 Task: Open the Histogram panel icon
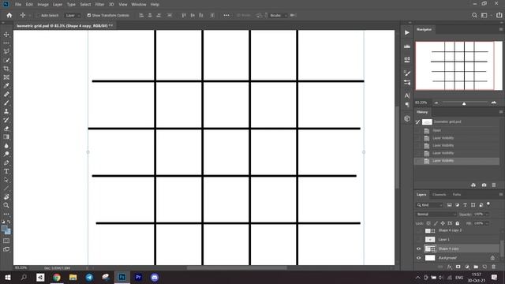coord(407,47)
